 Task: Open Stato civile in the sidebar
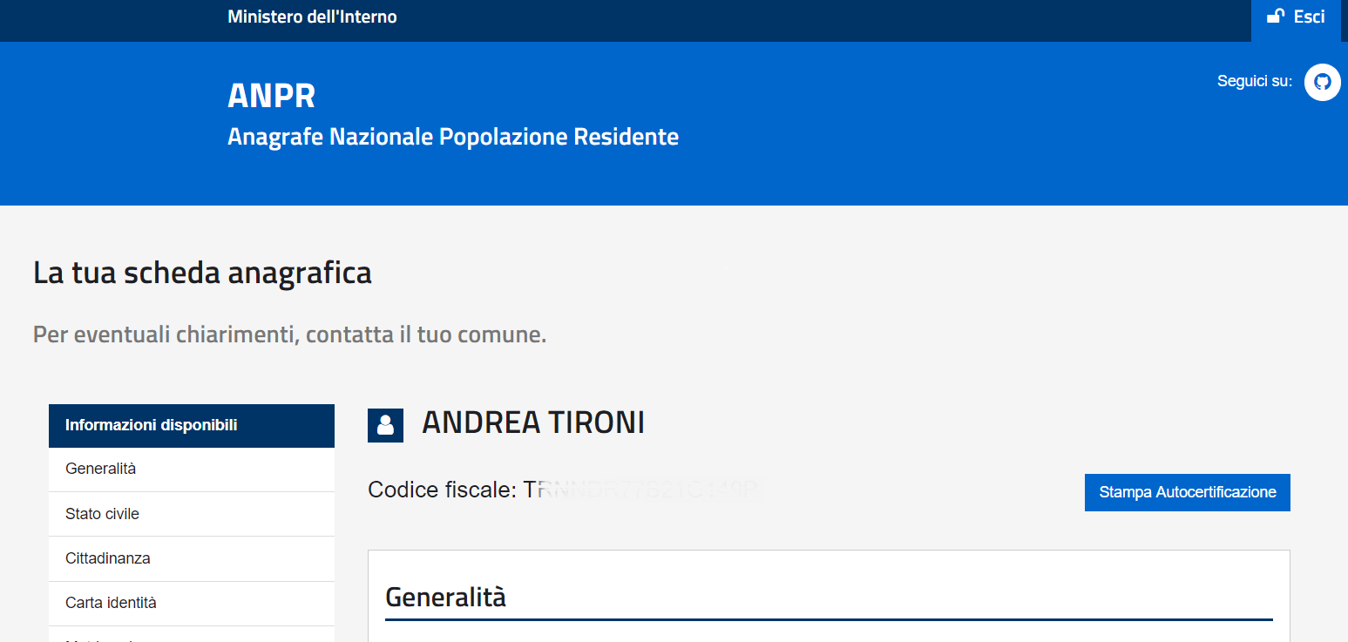192,514
